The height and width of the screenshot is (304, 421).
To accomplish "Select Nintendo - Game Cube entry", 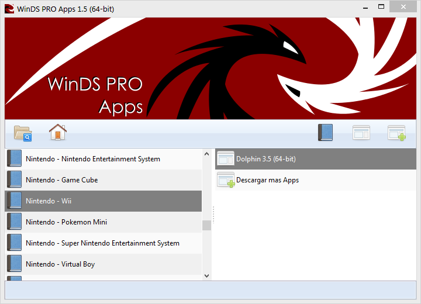I will point(103,180).
